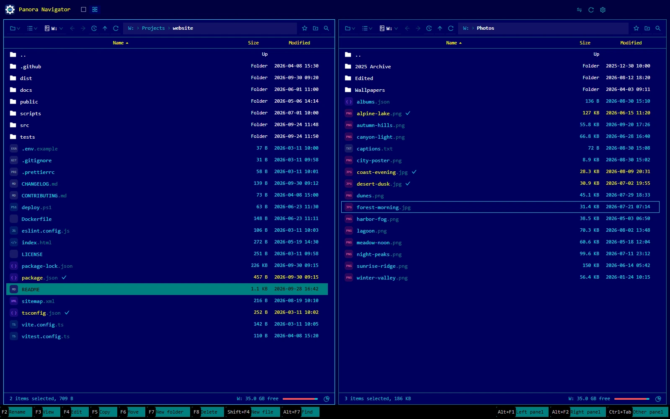Open history clock in right panel

tap(429, 28)
